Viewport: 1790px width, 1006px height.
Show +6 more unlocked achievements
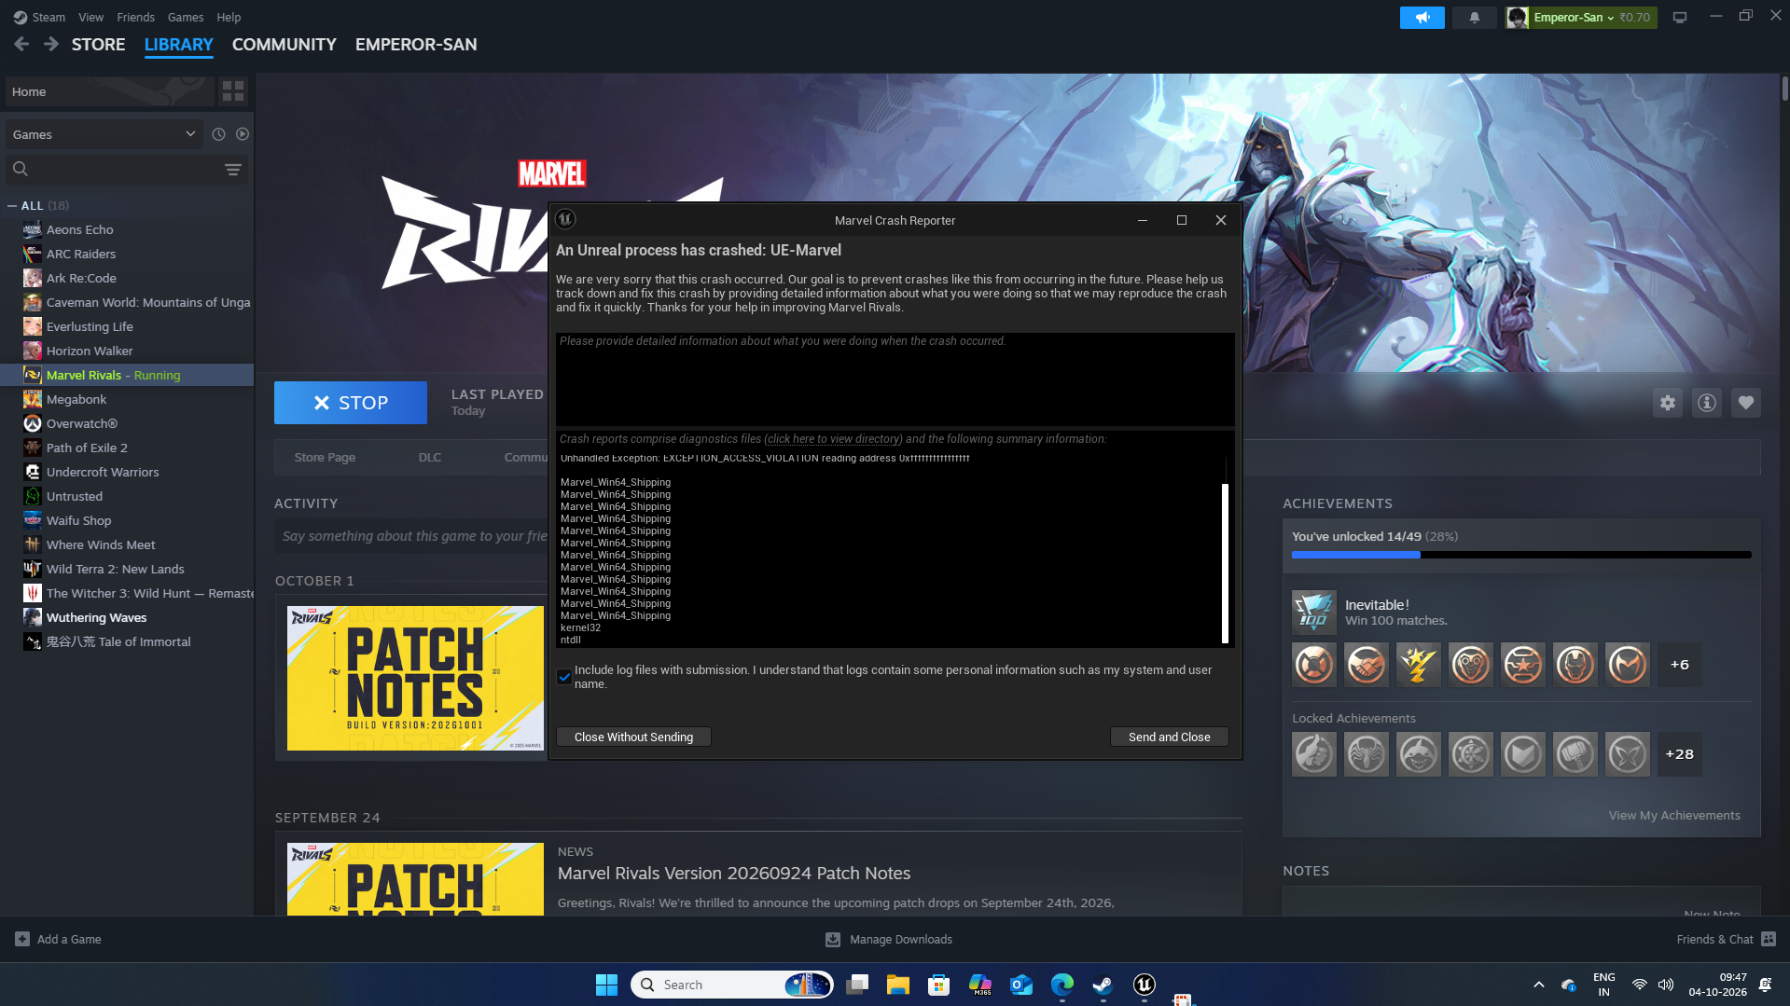1679,665
